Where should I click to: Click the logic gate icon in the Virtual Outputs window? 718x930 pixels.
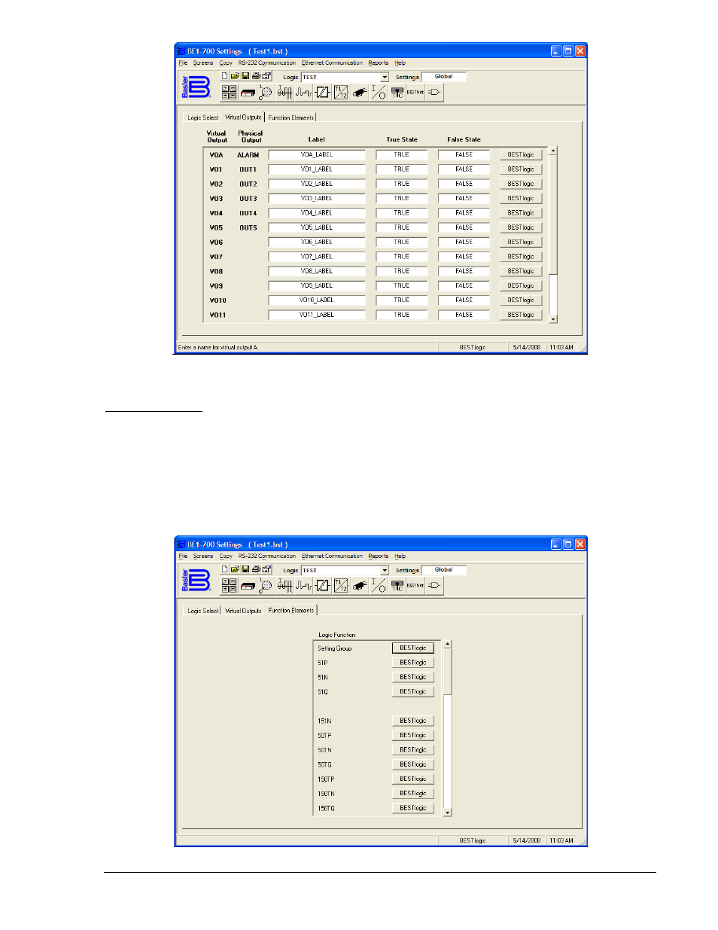434,92
